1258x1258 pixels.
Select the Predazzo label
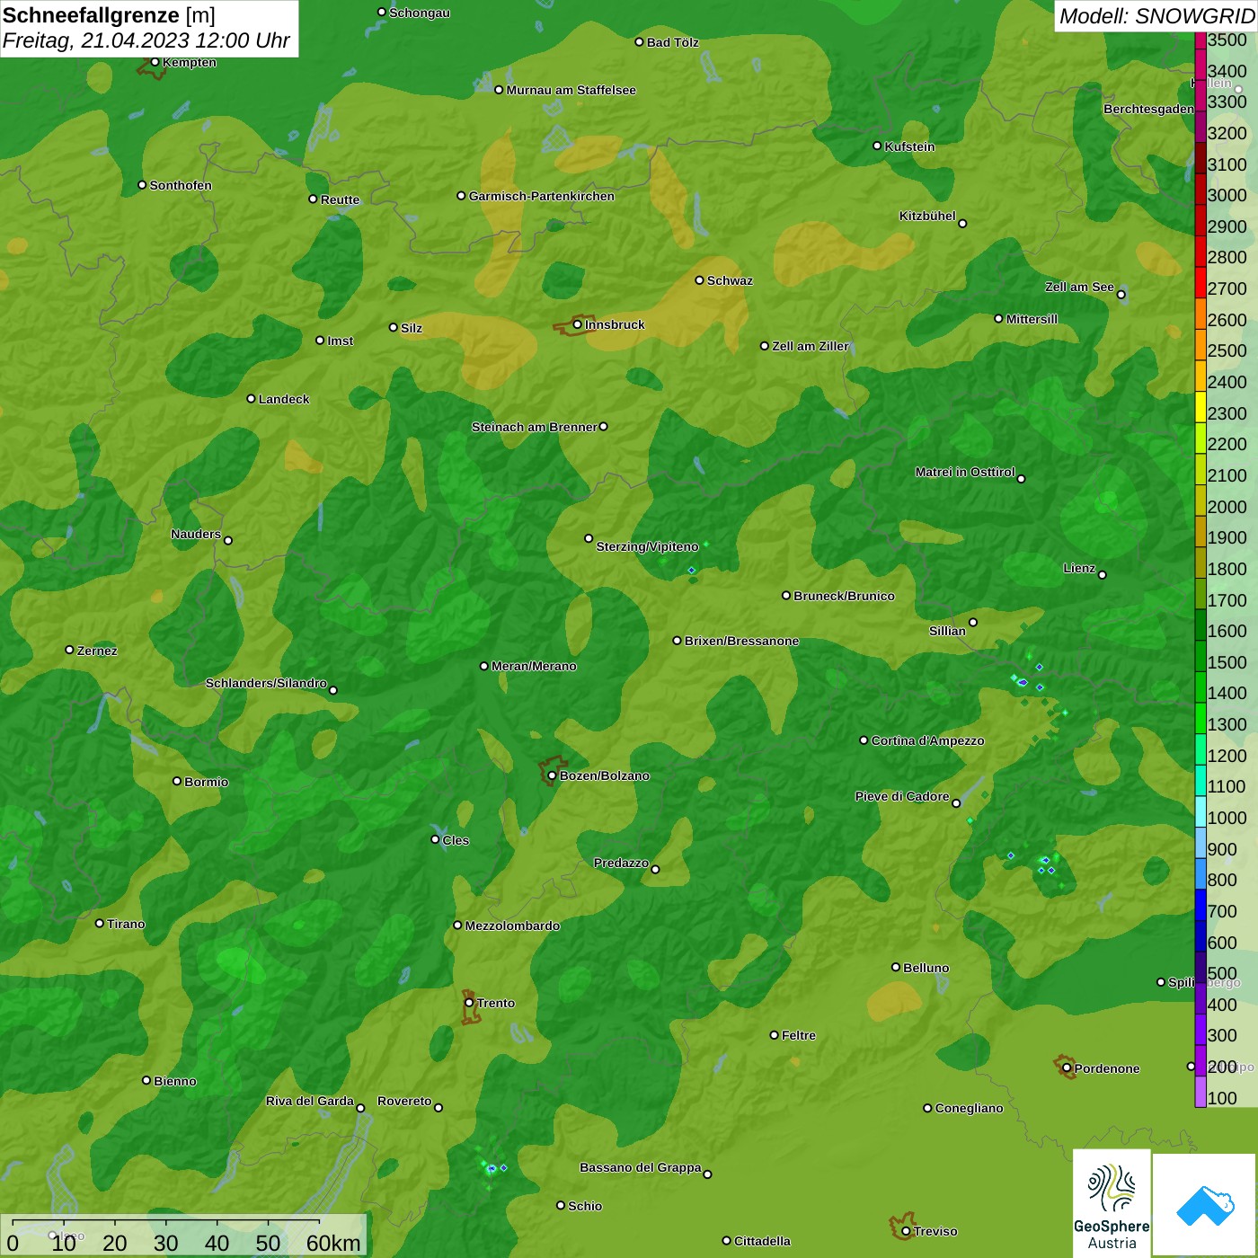(x=621, y=863)
